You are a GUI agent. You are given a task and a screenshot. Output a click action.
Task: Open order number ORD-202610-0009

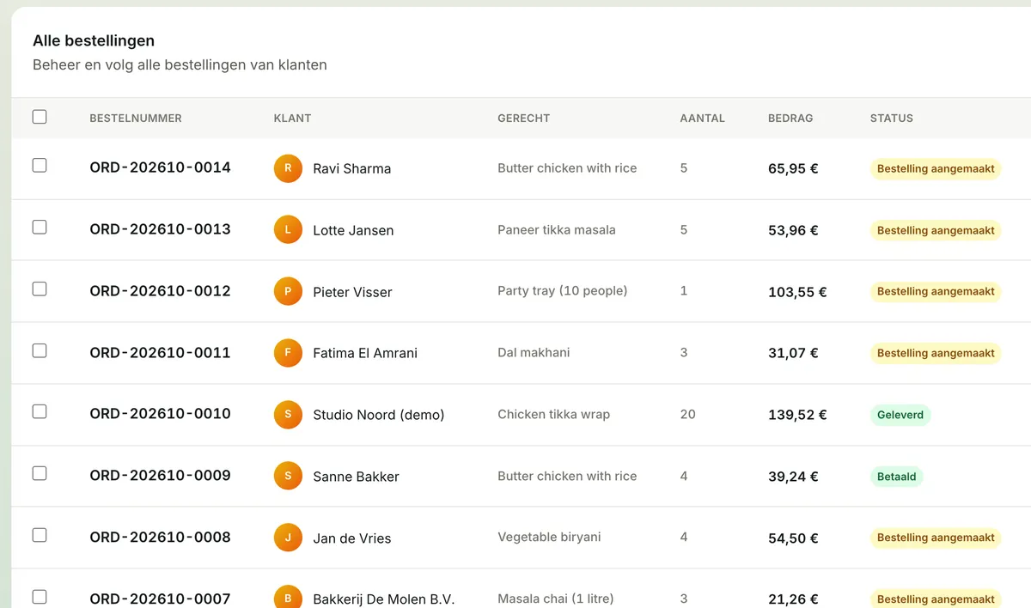(x=160, y=476)
